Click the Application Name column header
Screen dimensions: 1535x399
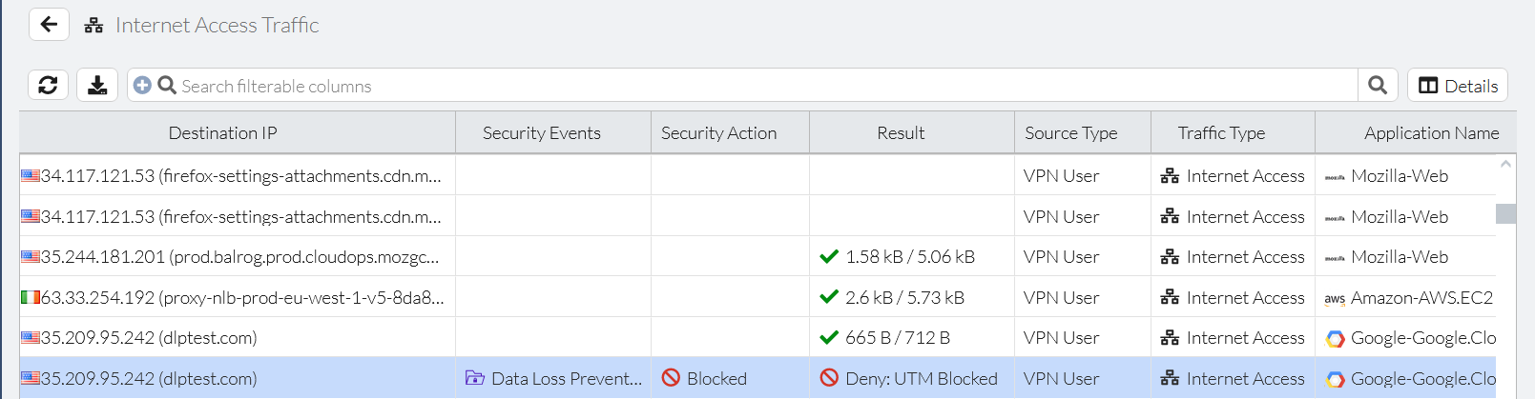click(1430, 133)
